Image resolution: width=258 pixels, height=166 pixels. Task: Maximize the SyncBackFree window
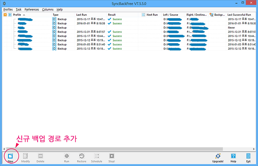pos(243,3)
